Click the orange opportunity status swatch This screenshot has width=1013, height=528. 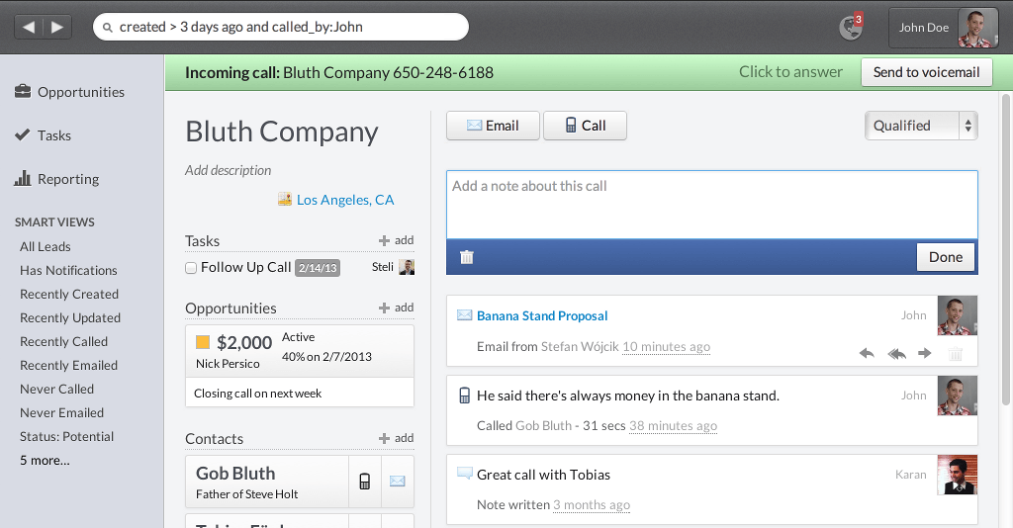tap(203, 342)
